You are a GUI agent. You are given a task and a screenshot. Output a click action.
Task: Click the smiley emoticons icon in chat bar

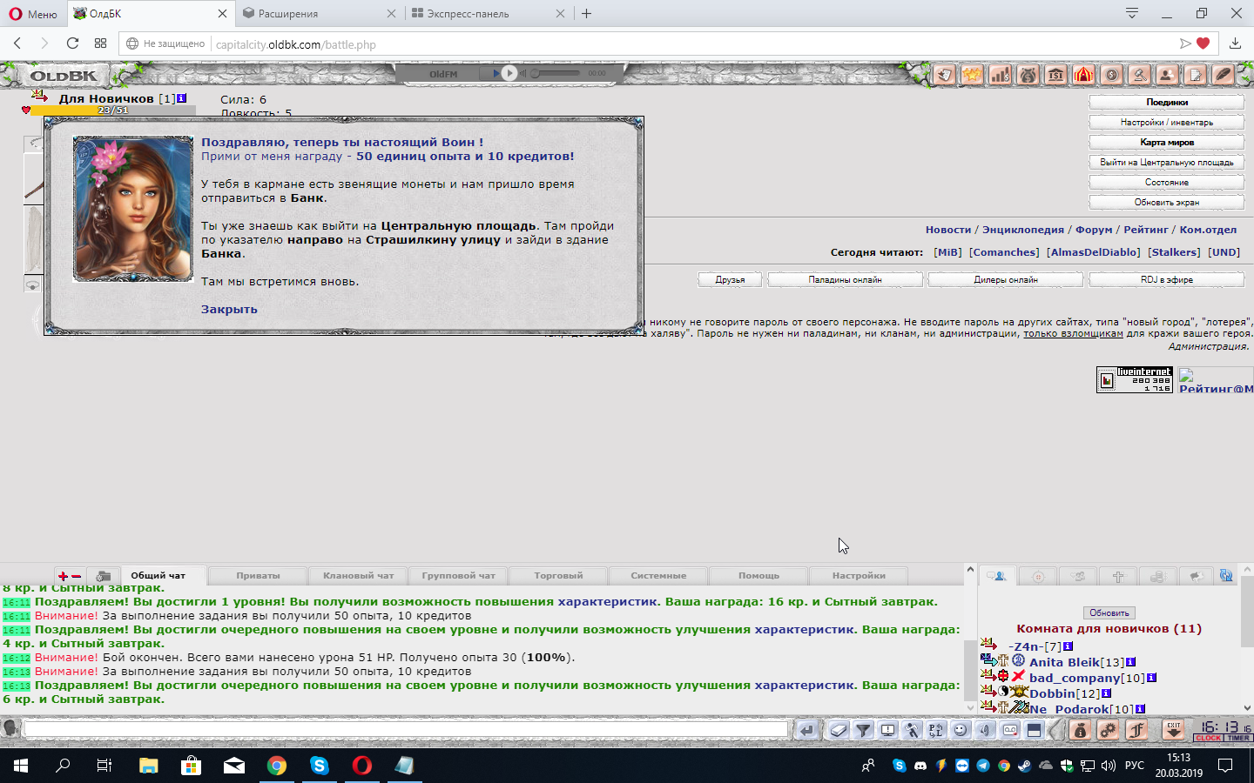point(961,730)
